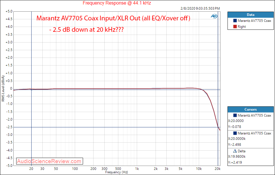This screenshot has height=175, width=275.
Task: Click the 100 tick label on frequency axis
Action: click(x=75, y=169)
